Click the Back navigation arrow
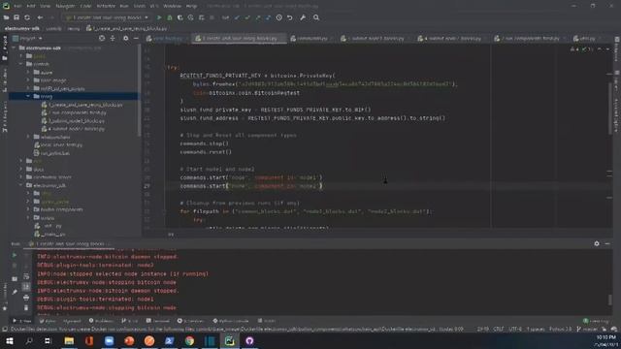This screenshot has height=349, width=621. (x=40, y=17)
